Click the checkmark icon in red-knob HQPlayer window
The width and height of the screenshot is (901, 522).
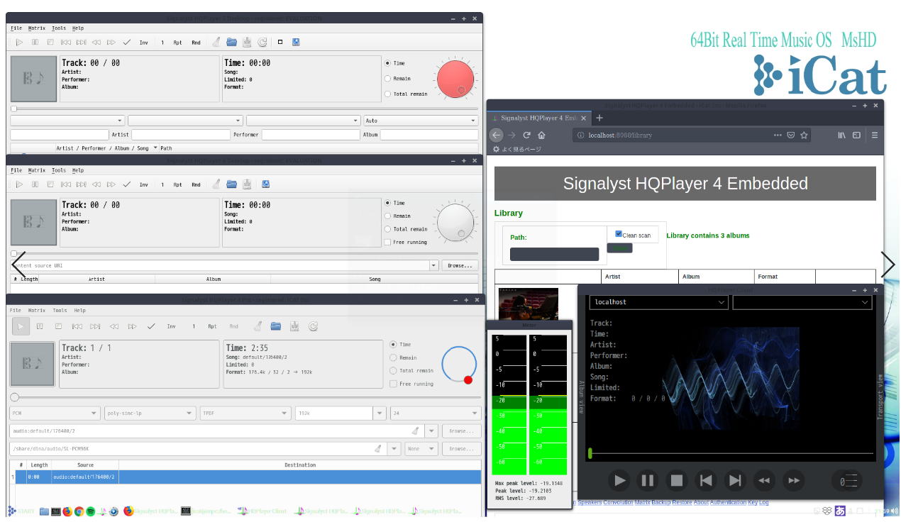[127, 43]
